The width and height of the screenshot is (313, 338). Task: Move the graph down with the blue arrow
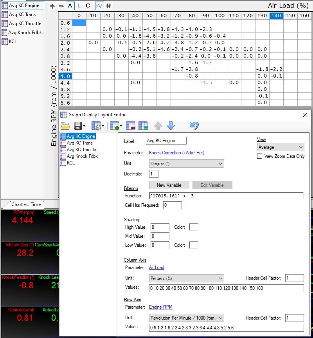click(171, 126)
